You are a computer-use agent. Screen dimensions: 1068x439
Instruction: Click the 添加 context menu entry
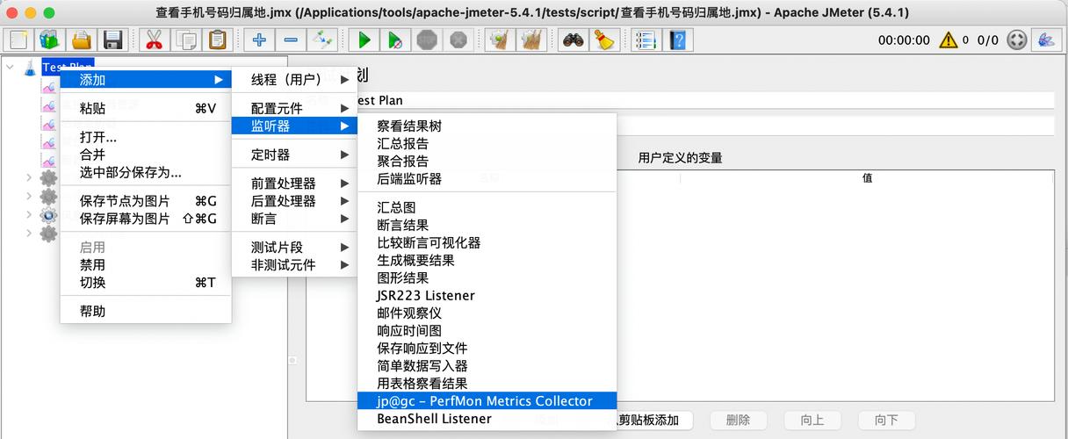pos(146,79)
